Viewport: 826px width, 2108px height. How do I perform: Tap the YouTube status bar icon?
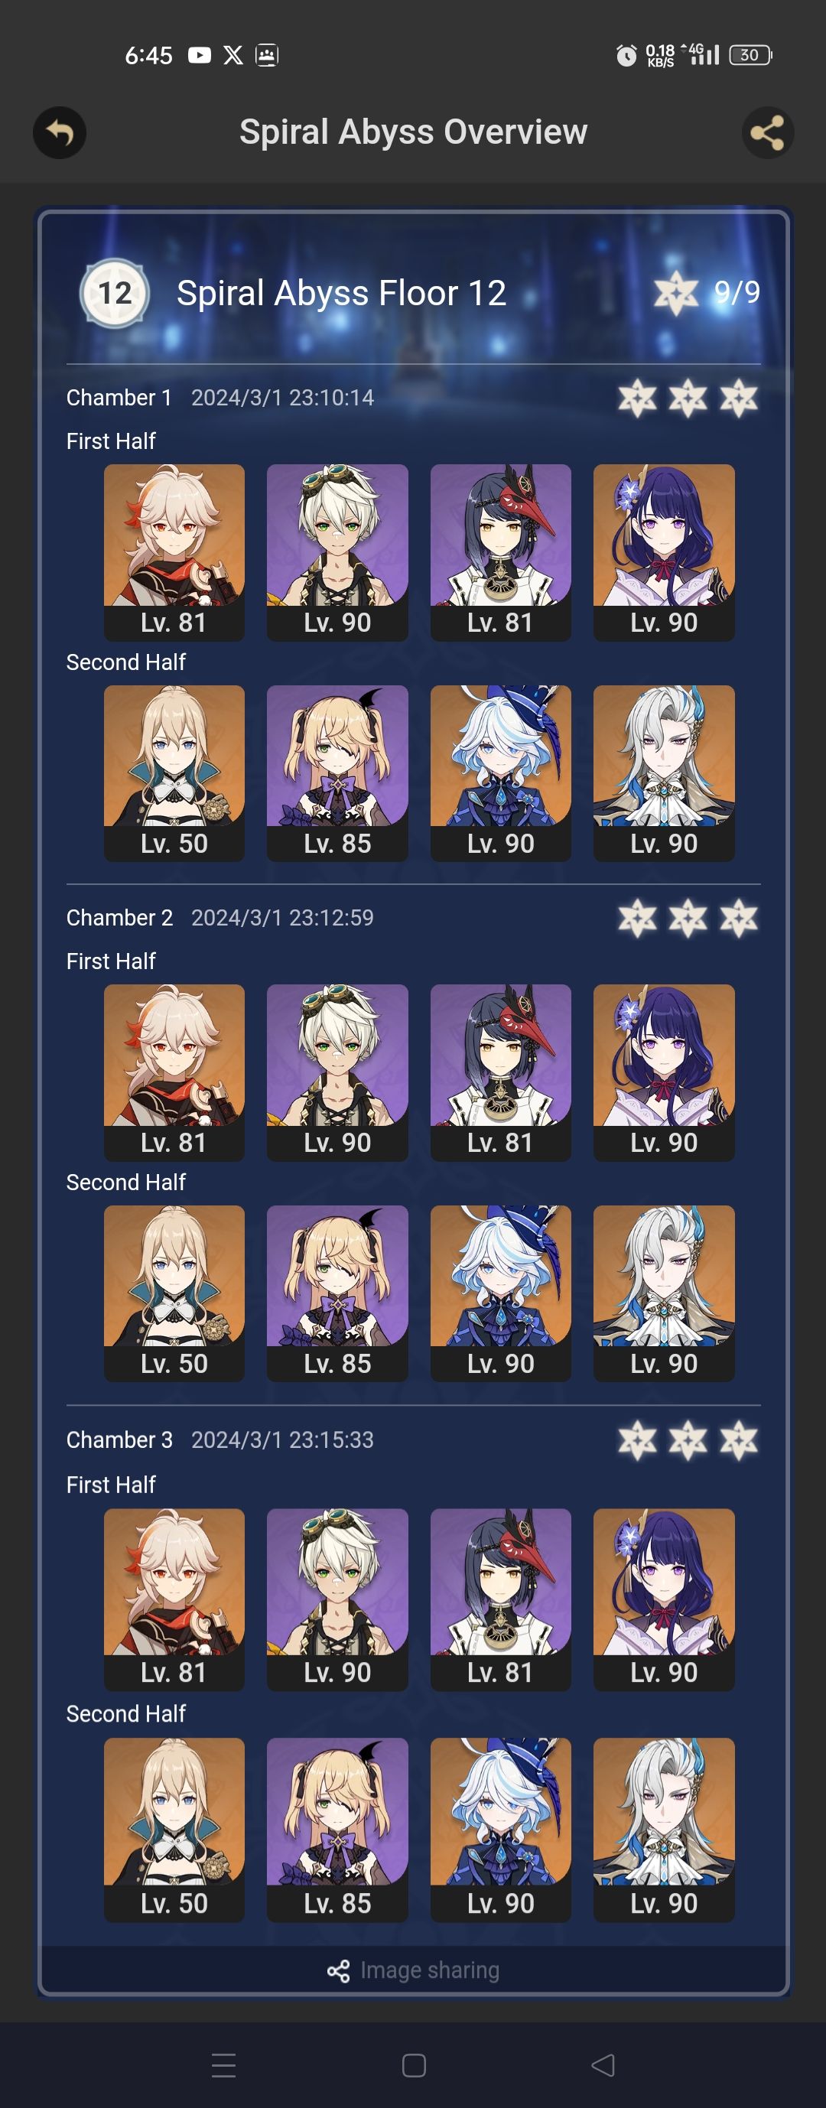tap(199, 55)
